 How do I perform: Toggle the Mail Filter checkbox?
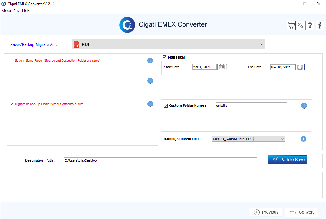coord(164,57)
